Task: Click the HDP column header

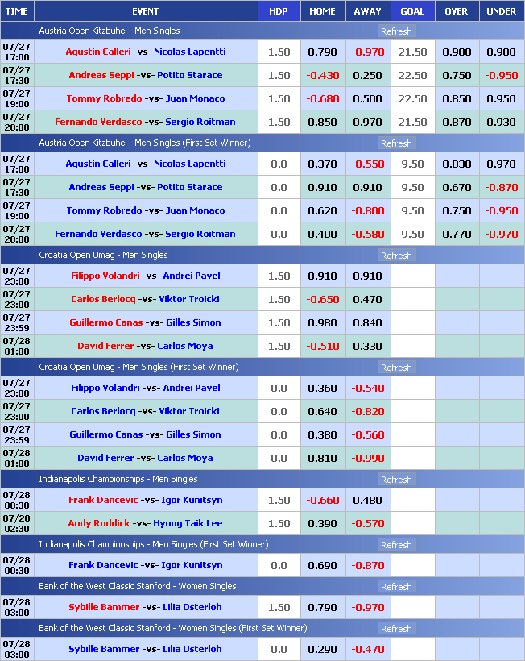Action: (279, 11)
